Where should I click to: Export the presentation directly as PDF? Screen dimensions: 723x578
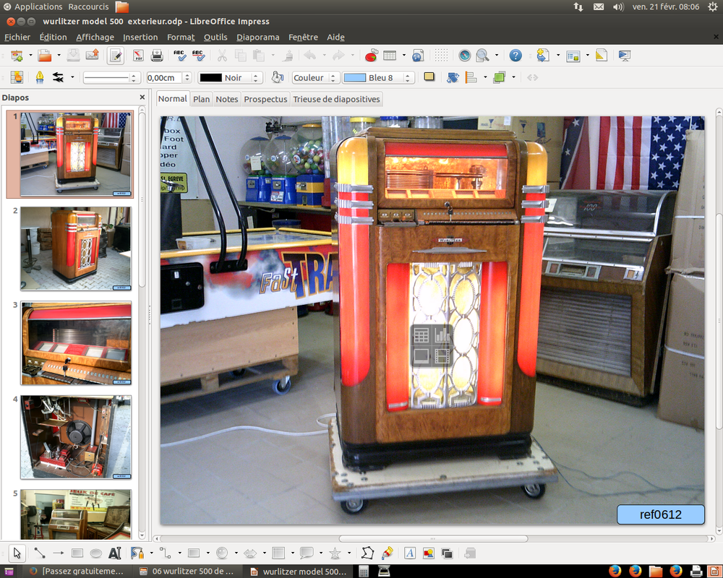coord(137,55)
